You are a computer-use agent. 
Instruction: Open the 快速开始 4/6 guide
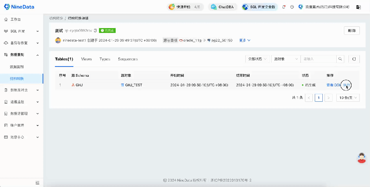click(x=185, y=7)
